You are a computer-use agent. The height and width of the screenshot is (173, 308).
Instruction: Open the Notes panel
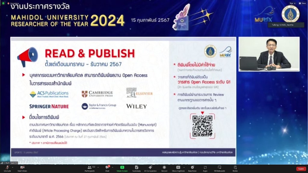coord(235,168)
